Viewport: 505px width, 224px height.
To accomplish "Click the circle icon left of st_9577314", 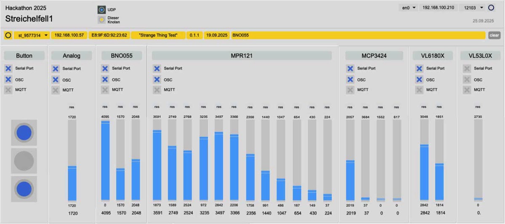I will pos(8,35).
